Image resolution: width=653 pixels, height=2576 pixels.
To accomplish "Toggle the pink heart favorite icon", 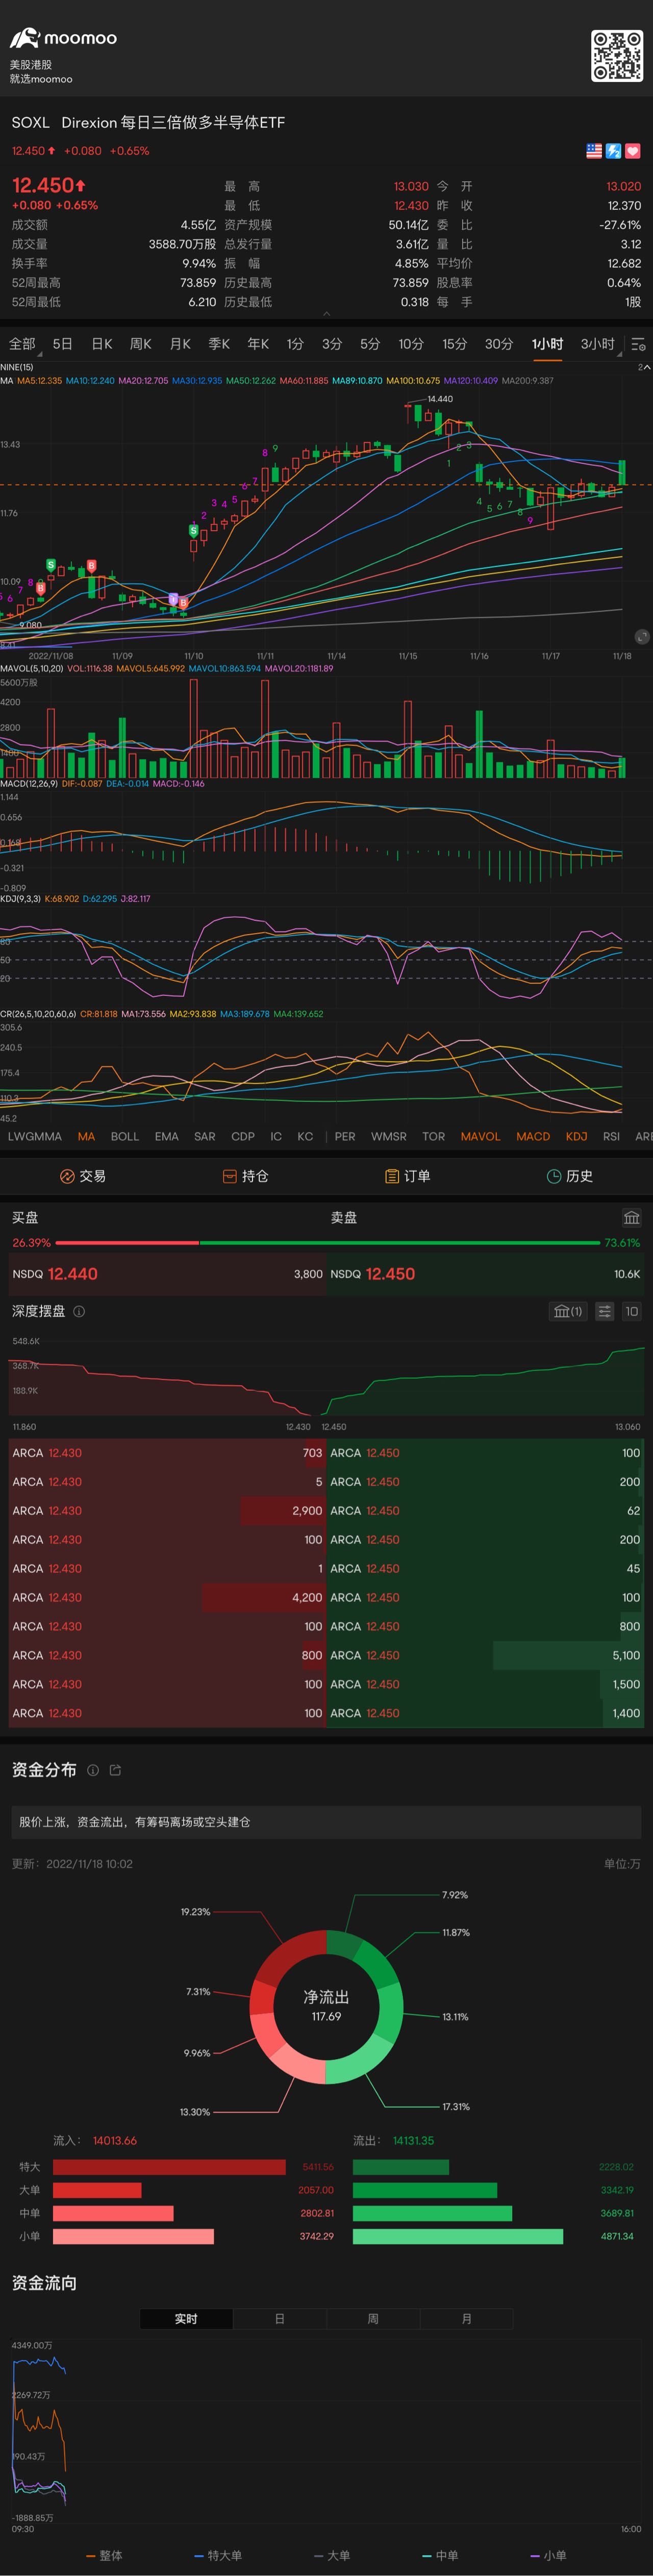I will coord(632,151).
